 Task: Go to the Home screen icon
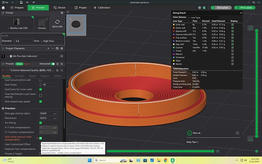point(3,8)
